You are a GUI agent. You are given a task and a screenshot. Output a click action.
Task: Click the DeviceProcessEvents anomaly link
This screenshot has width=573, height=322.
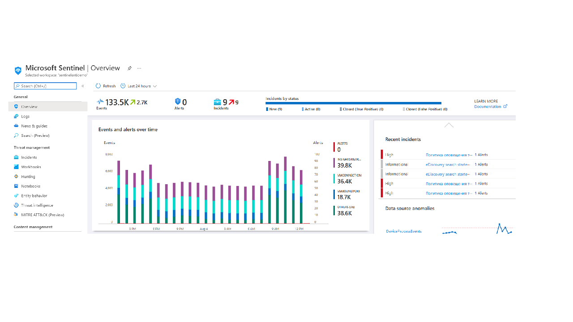pos(404,231)
